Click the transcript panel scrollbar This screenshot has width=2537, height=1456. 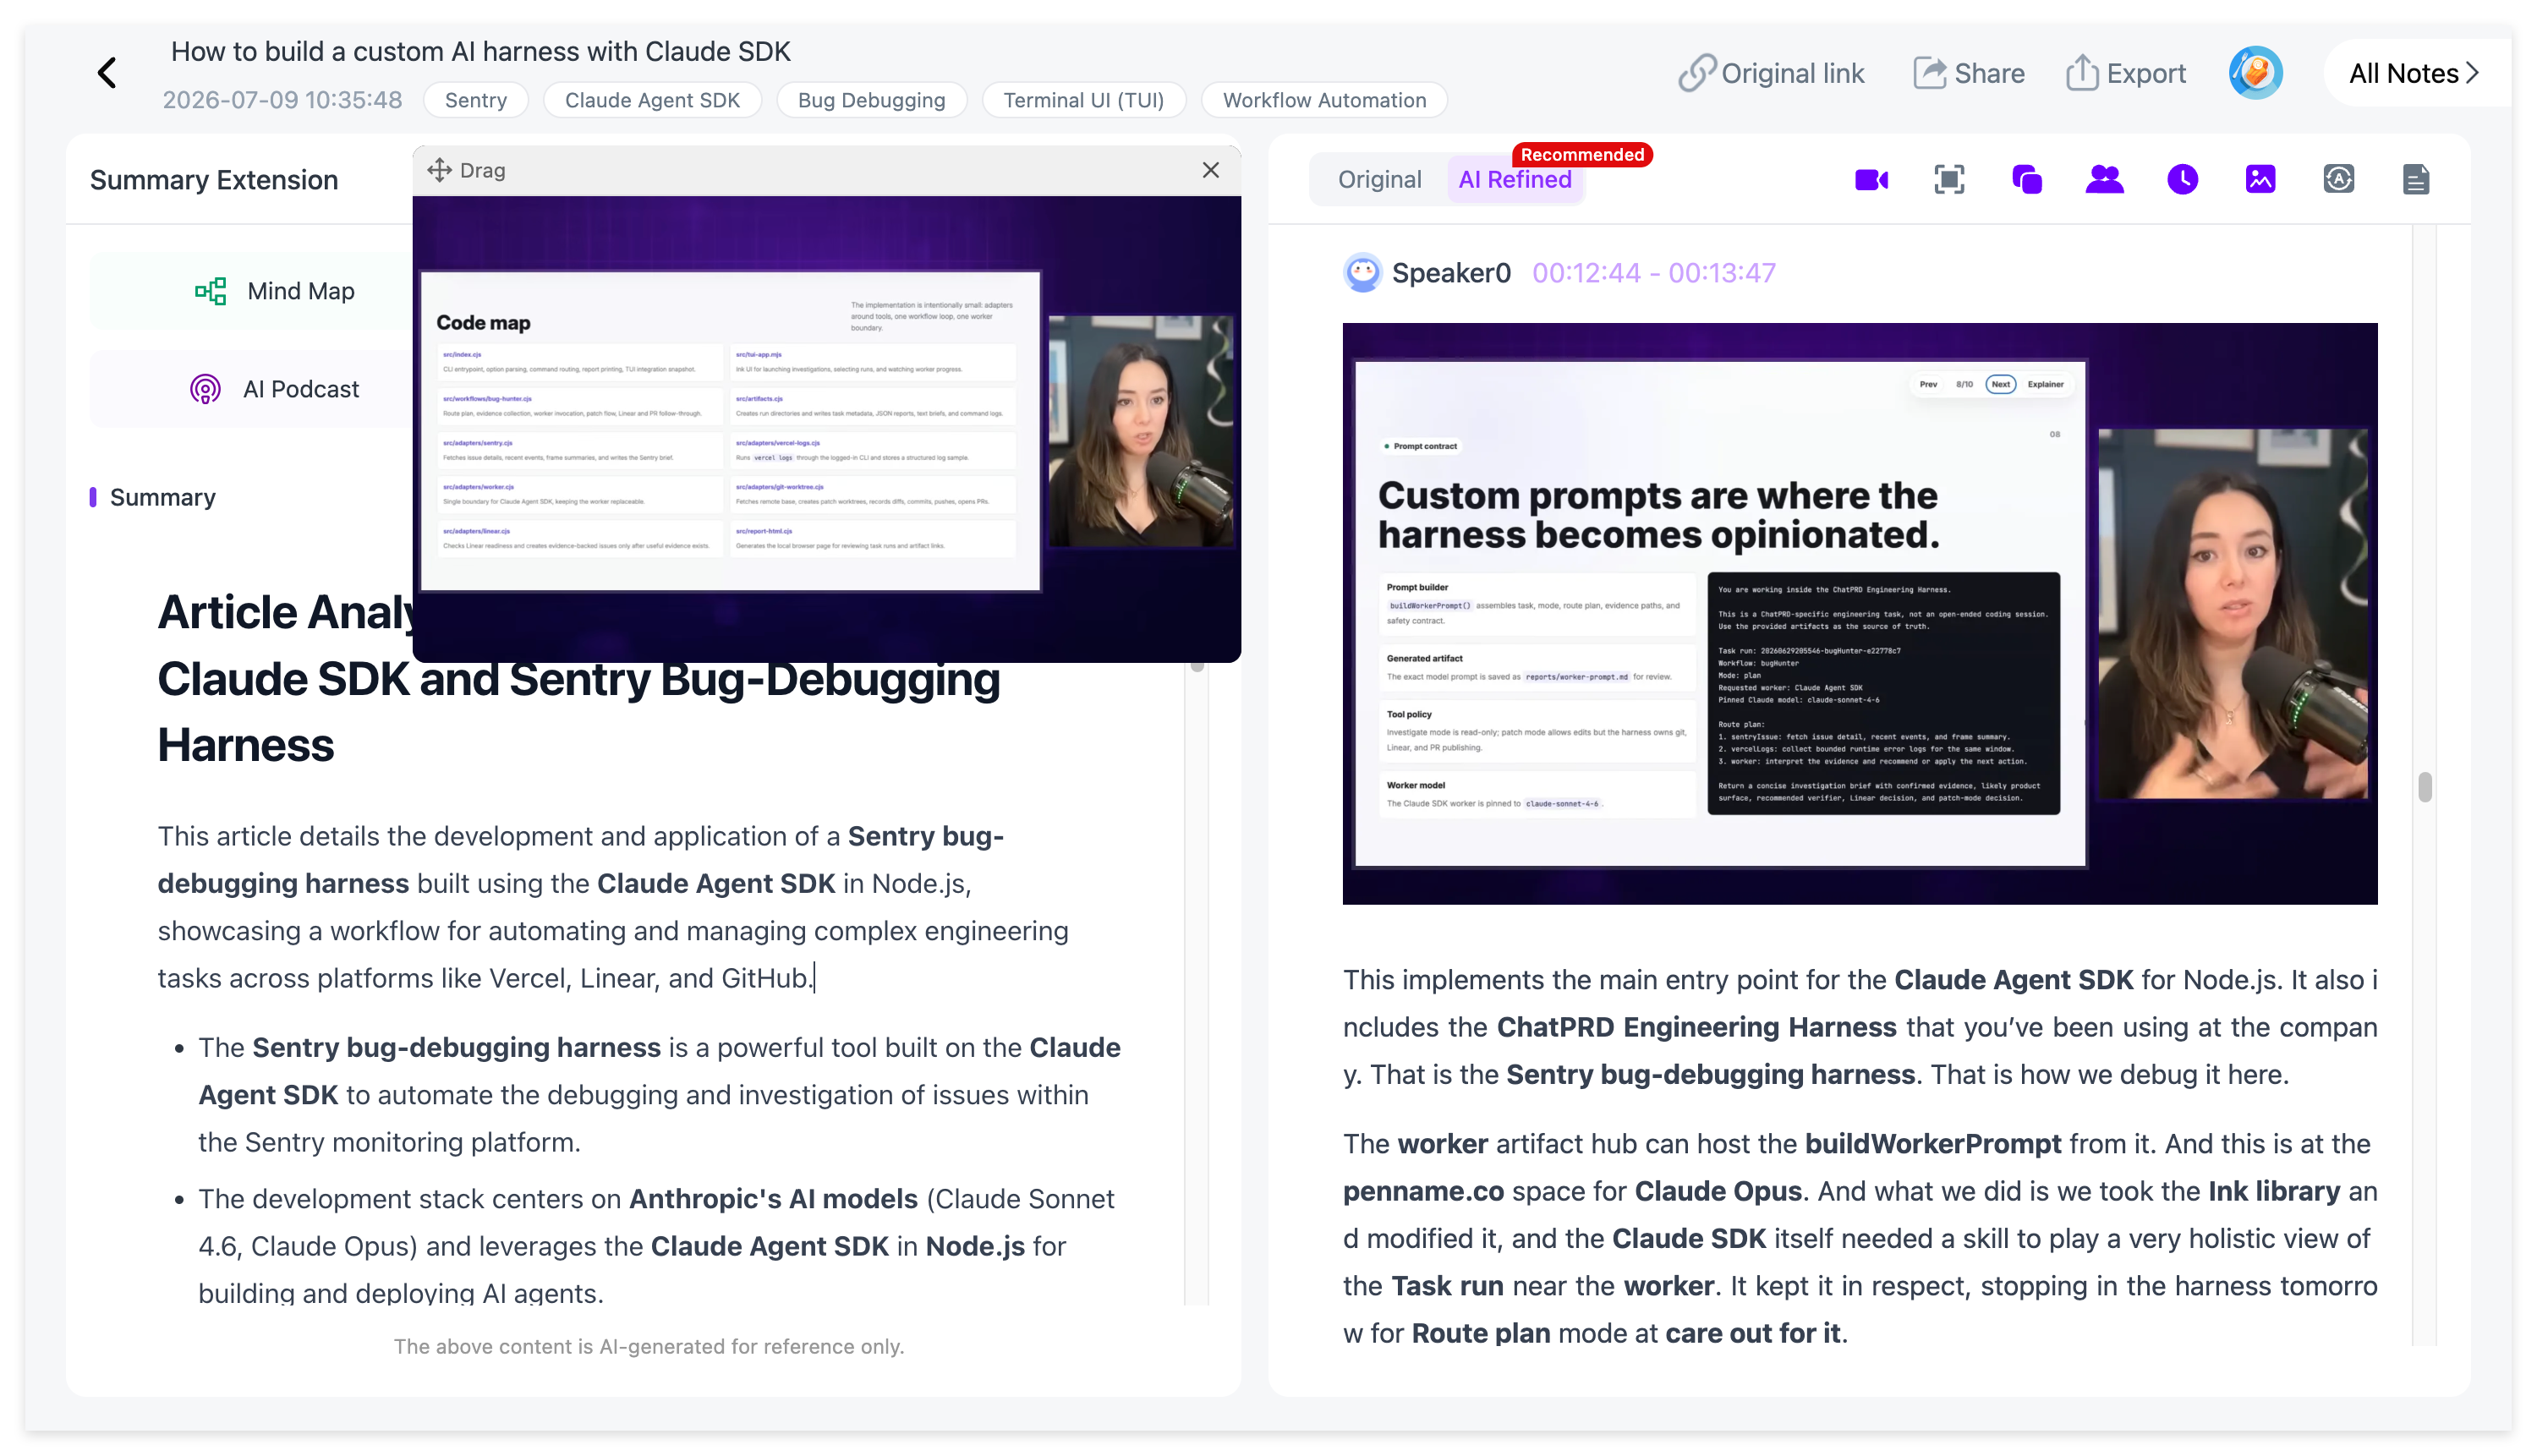[2424, 787]
